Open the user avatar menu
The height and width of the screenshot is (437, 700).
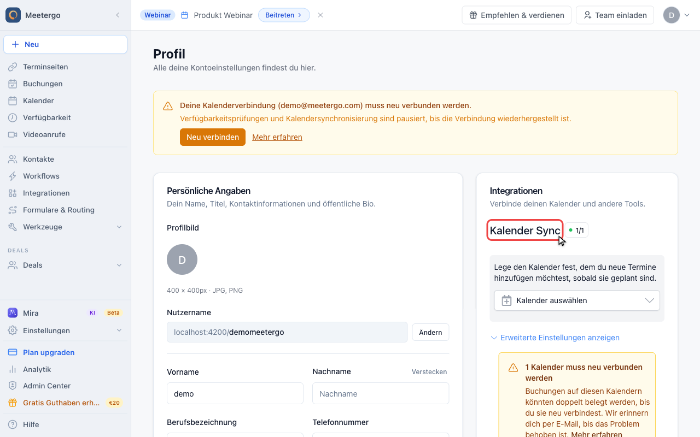[x=676, y=15]
